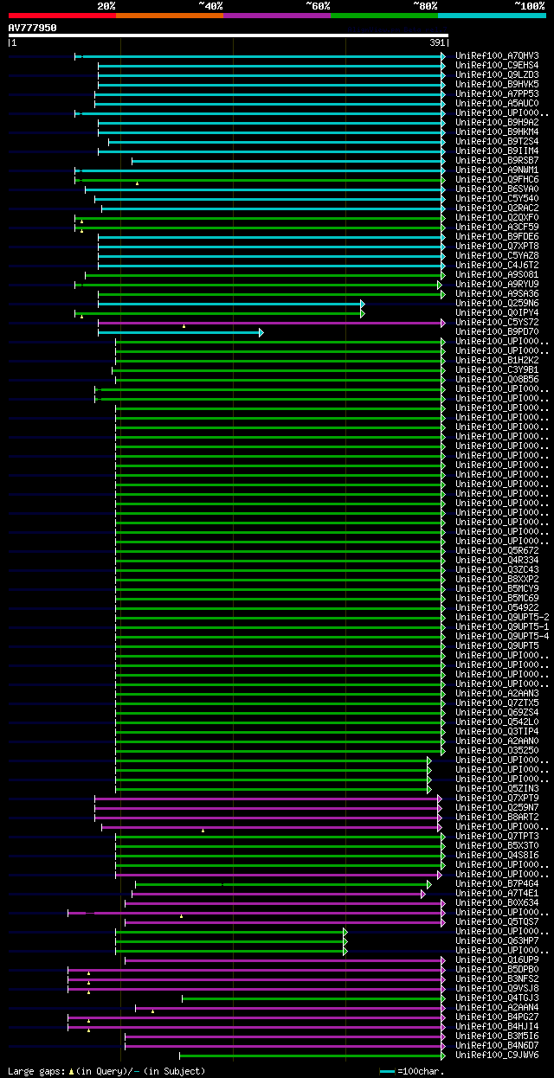The width and height of the screenshot is (554, 1078).
Task: Open hit UniRef100_A5AUC0
Action: (x=497, y=103)
